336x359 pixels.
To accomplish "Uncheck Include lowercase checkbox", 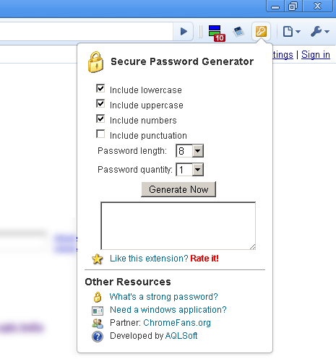I will (x=100, y=88).
